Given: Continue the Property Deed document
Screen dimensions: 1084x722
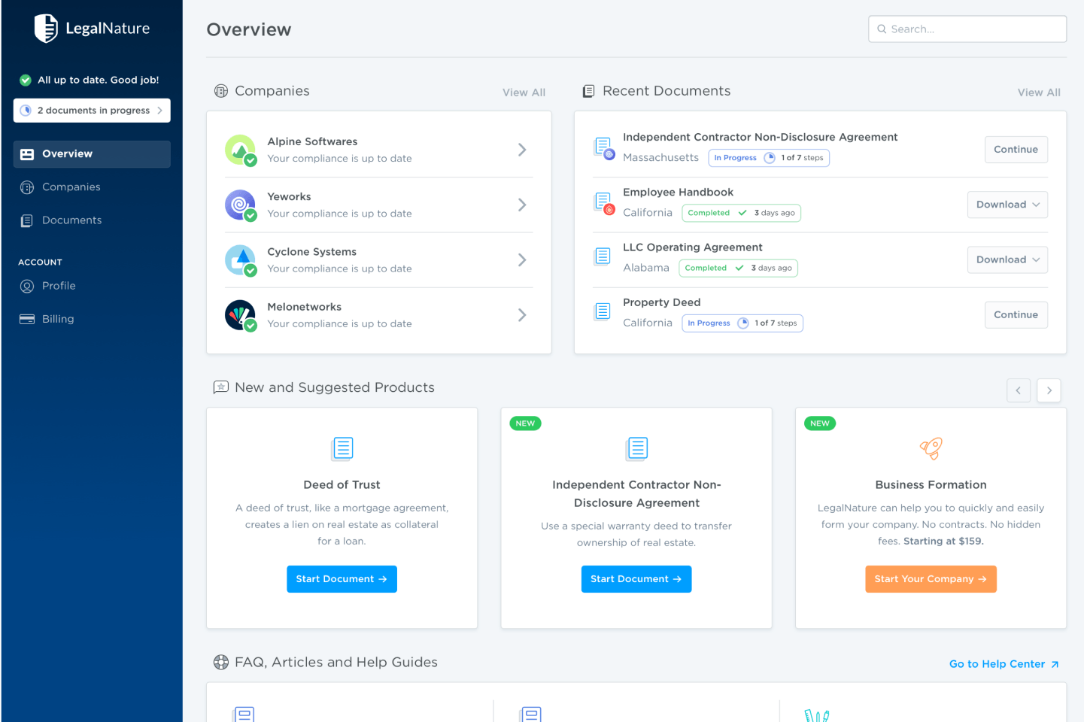Looking at the screenshot, I should (1016, 315).
